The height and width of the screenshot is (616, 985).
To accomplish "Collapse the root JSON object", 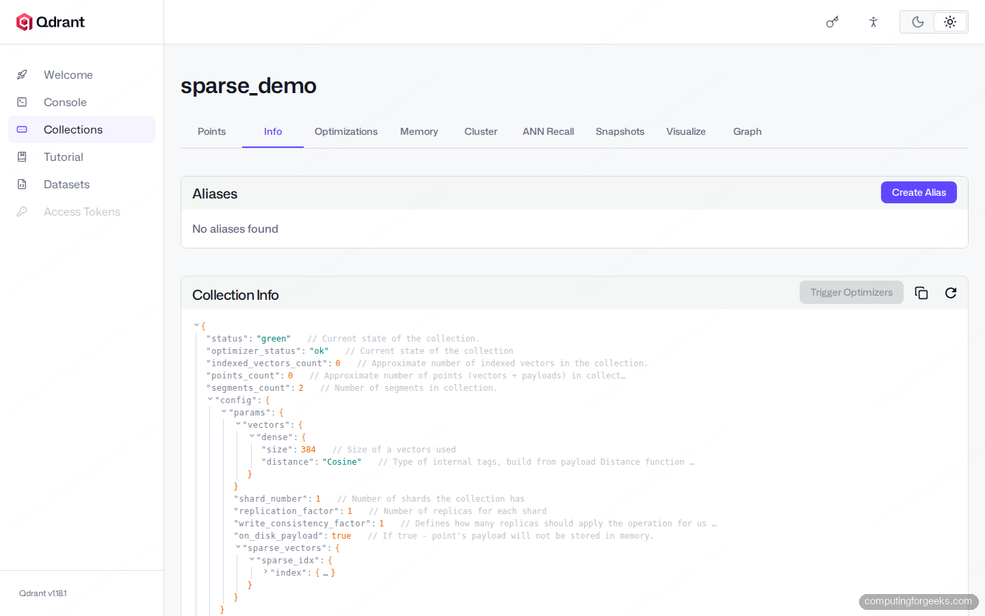I will click(x=196, y=326).
